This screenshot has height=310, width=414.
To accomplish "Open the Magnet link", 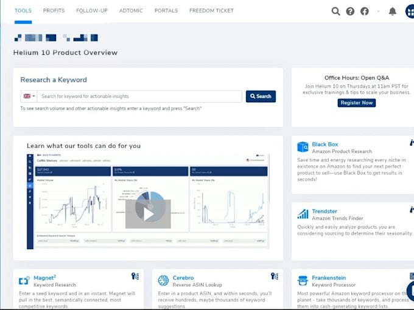I will pos(44,278).
